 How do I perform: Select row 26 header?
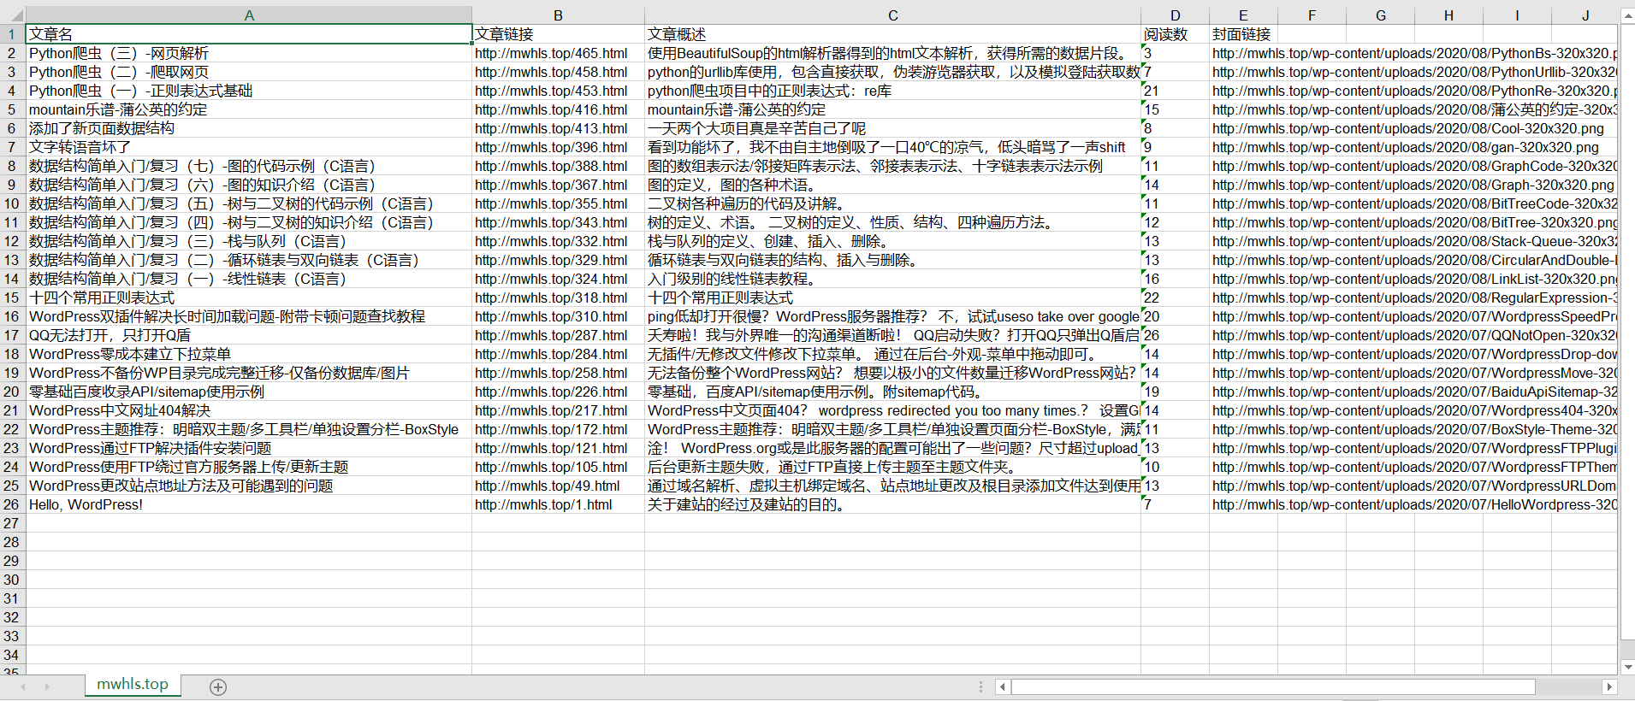pos(12,504)
